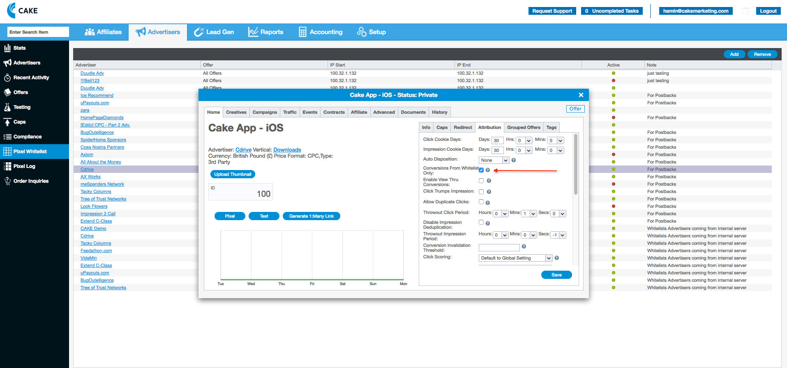Click the Lead Gen magnet icon

click(199, 32)
